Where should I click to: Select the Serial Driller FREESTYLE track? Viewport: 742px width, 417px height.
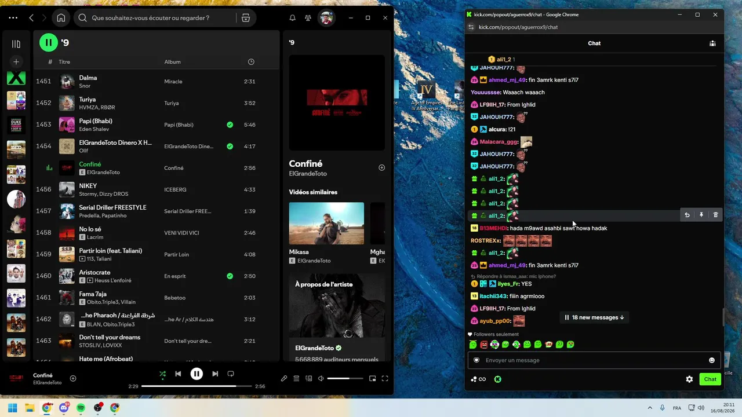(156, 211)
